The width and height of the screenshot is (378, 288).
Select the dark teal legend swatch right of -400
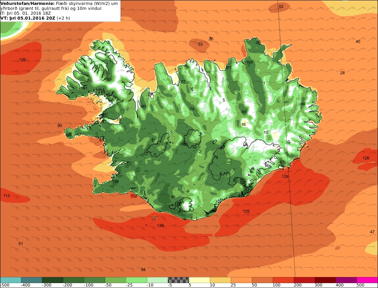pyautogui.click(x=32, y=280)
